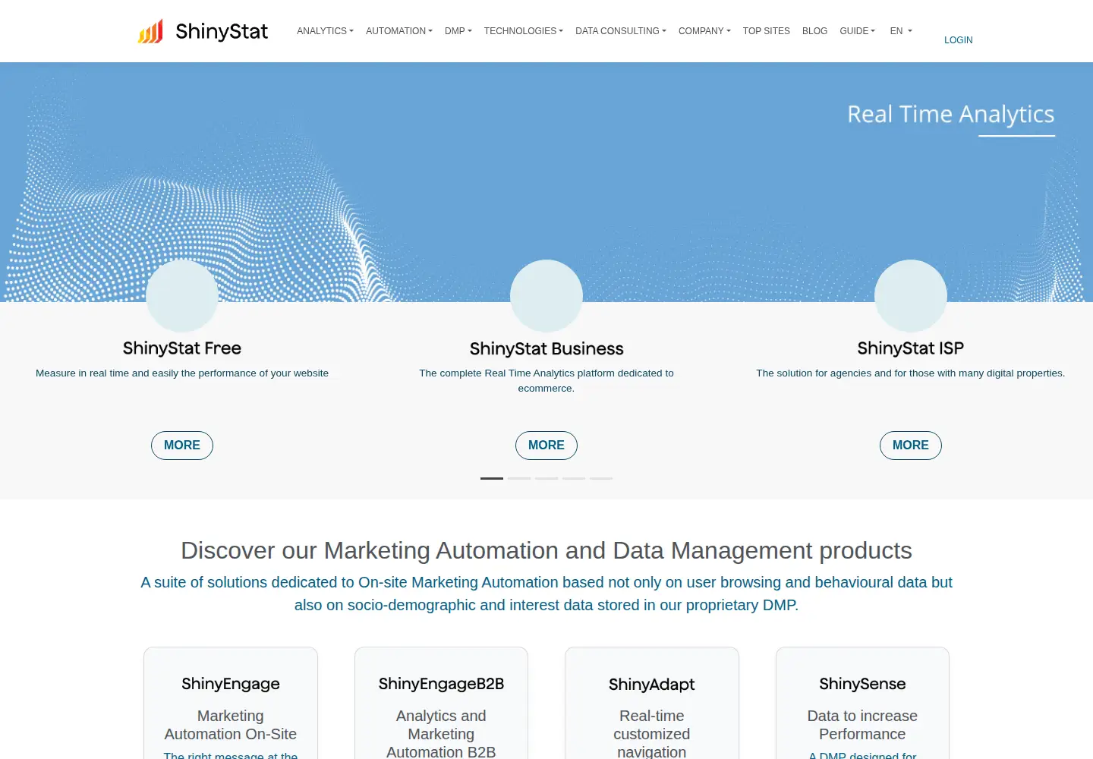The image size is (1093, 759).
Task: Click 'Discover our Marketing Automation' heading
Action: pos(546,550)
